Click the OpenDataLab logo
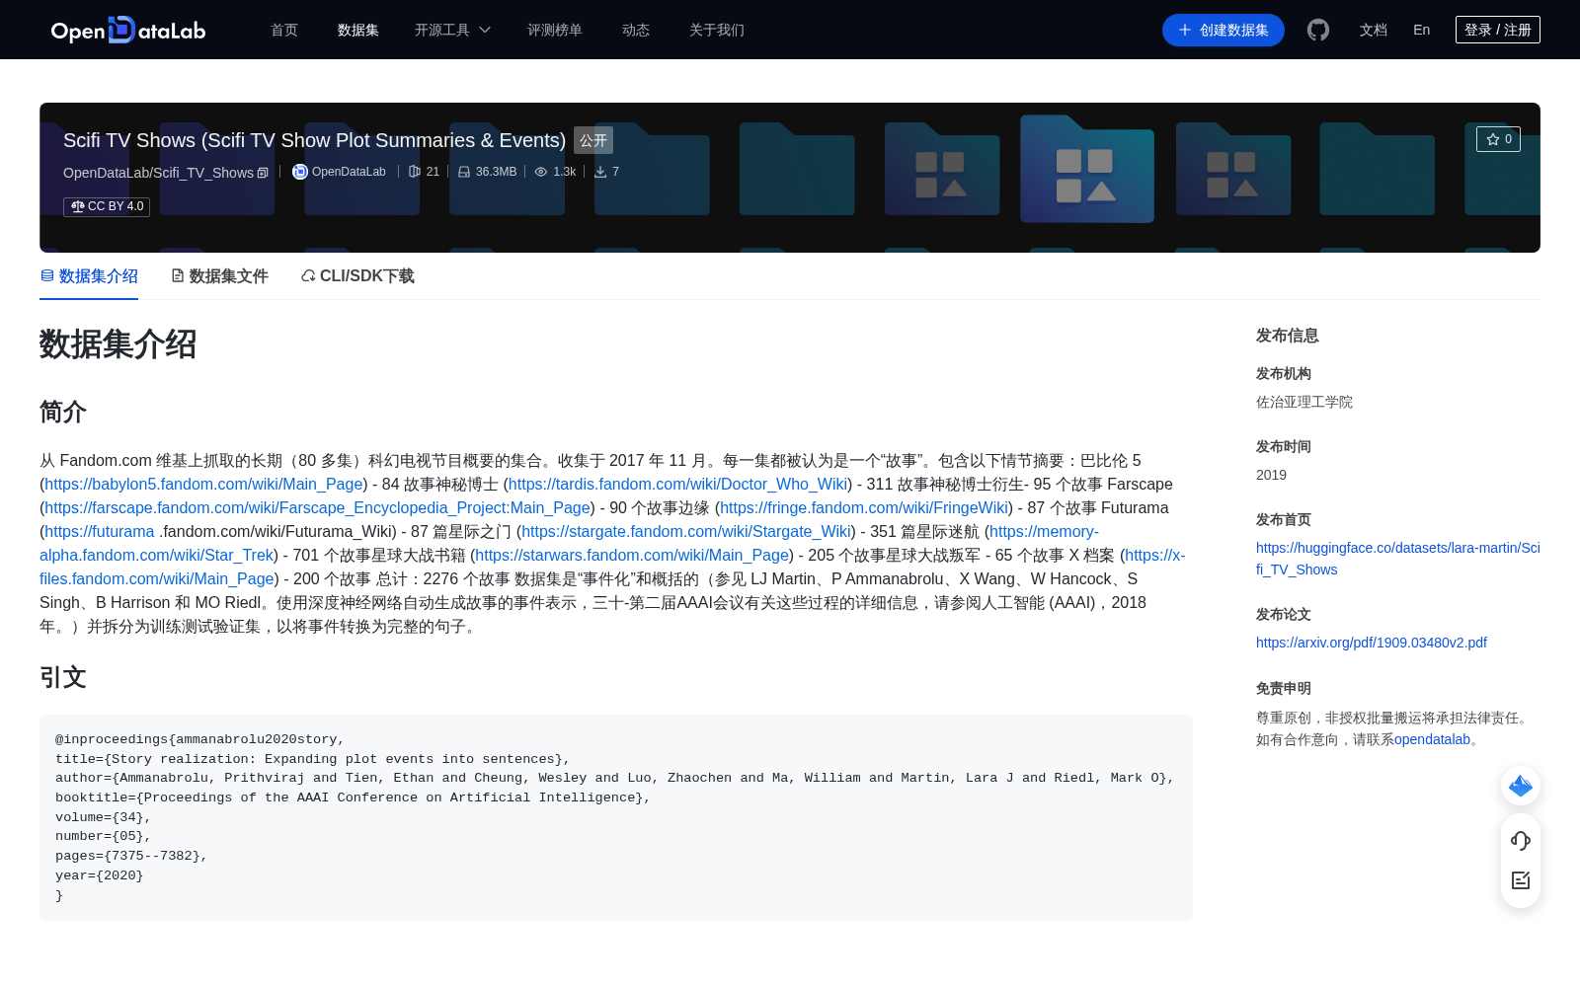 (x=128, y=30)
